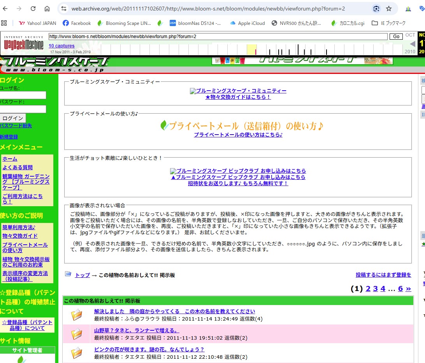This screenshot has width=425, height=363.
Task: Click folder icon of 山野草 thread
Action: pos(76,334)
